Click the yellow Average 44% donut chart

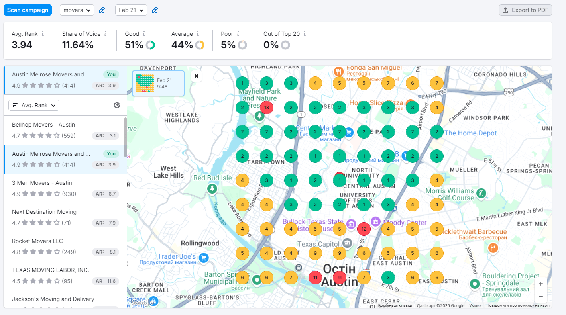(200, 45)
